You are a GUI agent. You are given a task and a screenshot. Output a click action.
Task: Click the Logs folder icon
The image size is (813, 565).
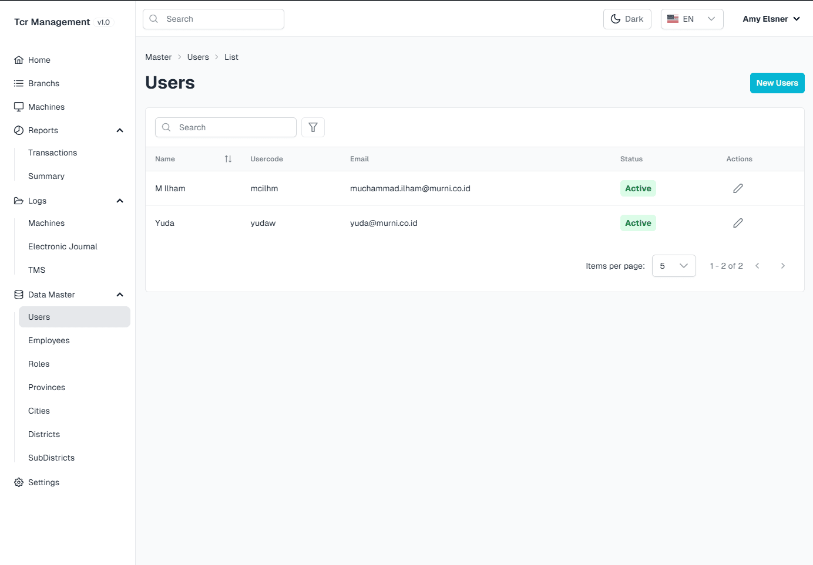click(19, 201)
